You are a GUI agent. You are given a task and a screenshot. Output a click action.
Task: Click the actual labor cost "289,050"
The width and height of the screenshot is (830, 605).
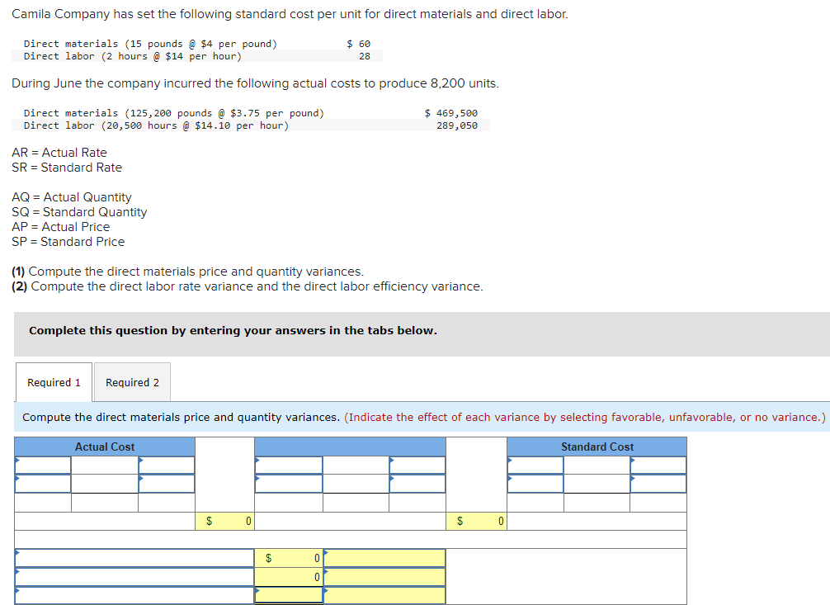tap(457, 125)
